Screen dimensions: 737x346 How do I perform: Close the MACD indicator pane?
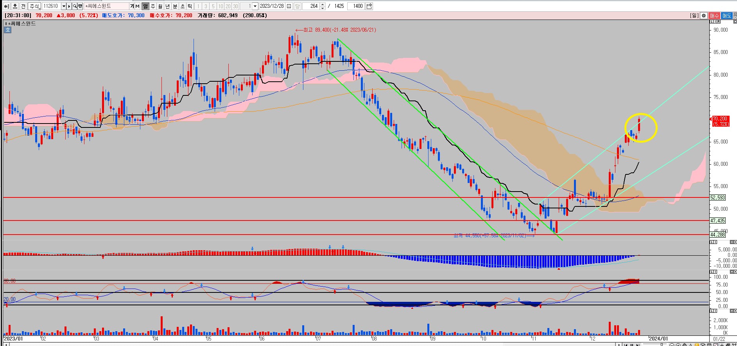735,243
